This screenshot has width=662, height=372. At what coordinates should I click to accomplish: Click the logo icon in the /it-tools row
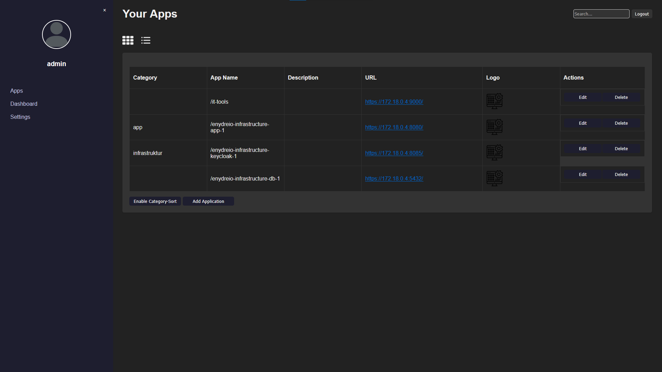(x=494, y=101)
